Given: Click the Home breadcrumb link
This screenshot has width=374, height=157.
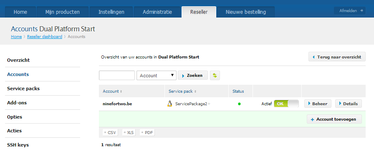Looking at the screenshot, I should click(16, 37).
